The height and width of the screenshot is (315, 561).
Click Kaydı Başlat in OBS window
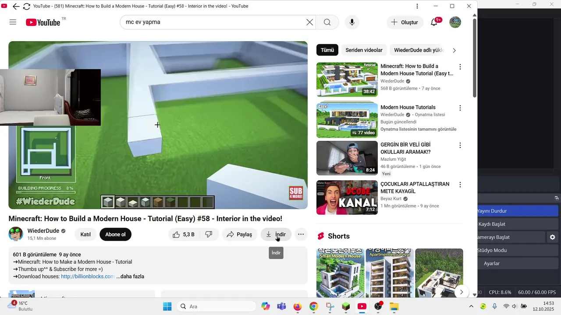518,224
